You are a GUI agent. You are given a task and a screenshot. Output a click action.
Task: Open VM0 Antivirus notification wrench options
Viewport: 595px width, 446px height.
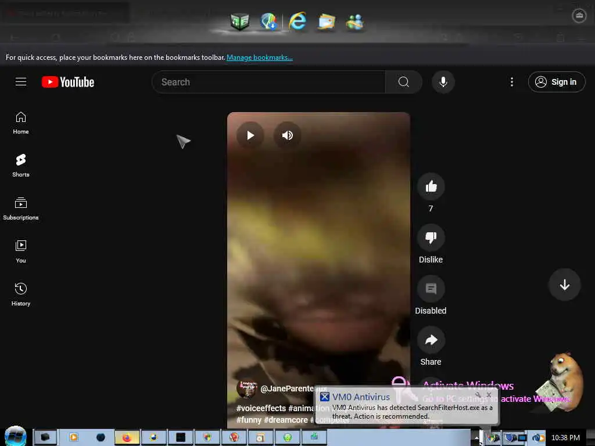[x=478, y=395]
